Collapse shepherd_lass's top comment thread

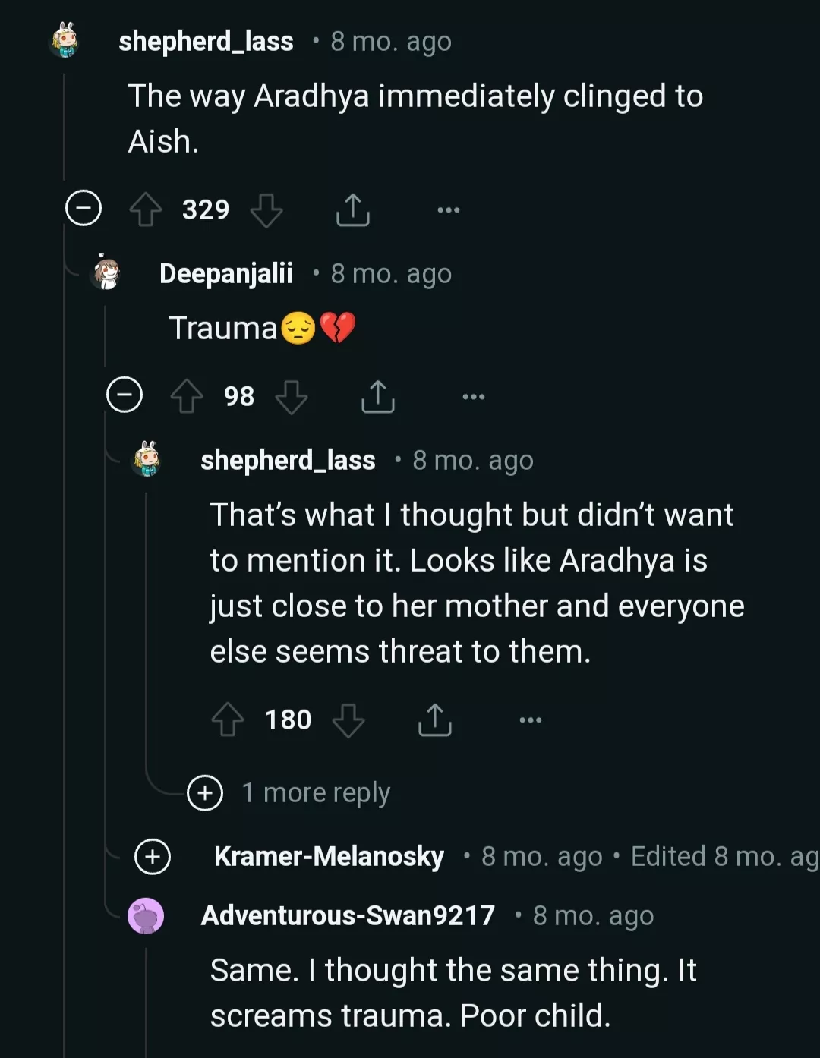pos(84,208)
